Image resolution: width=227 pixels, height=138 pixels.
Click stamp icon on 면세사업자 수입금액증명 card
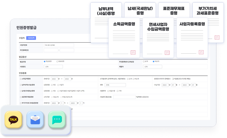(x=167, y=53)
